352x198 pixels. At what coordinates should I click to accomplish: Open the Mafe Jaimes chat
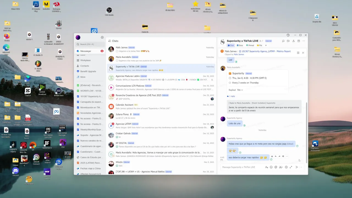(x=161, y=49)
